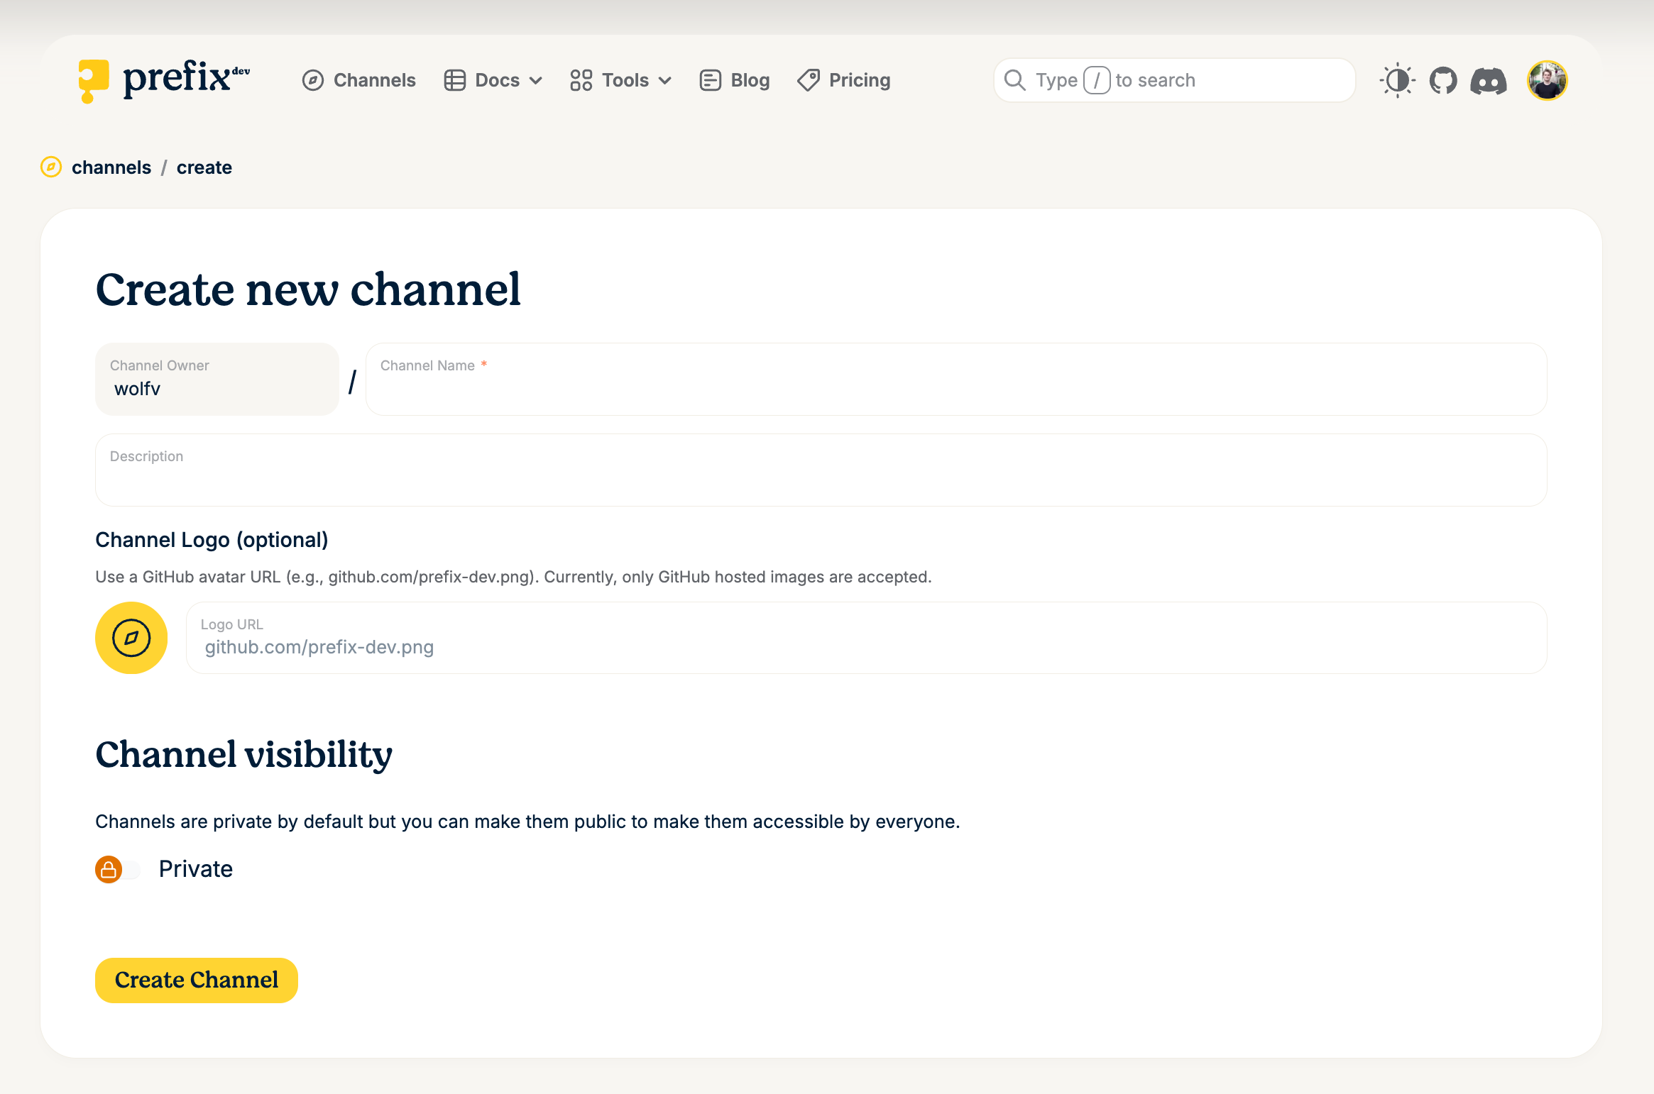Click the channel logo compass preview

[131, 638]
